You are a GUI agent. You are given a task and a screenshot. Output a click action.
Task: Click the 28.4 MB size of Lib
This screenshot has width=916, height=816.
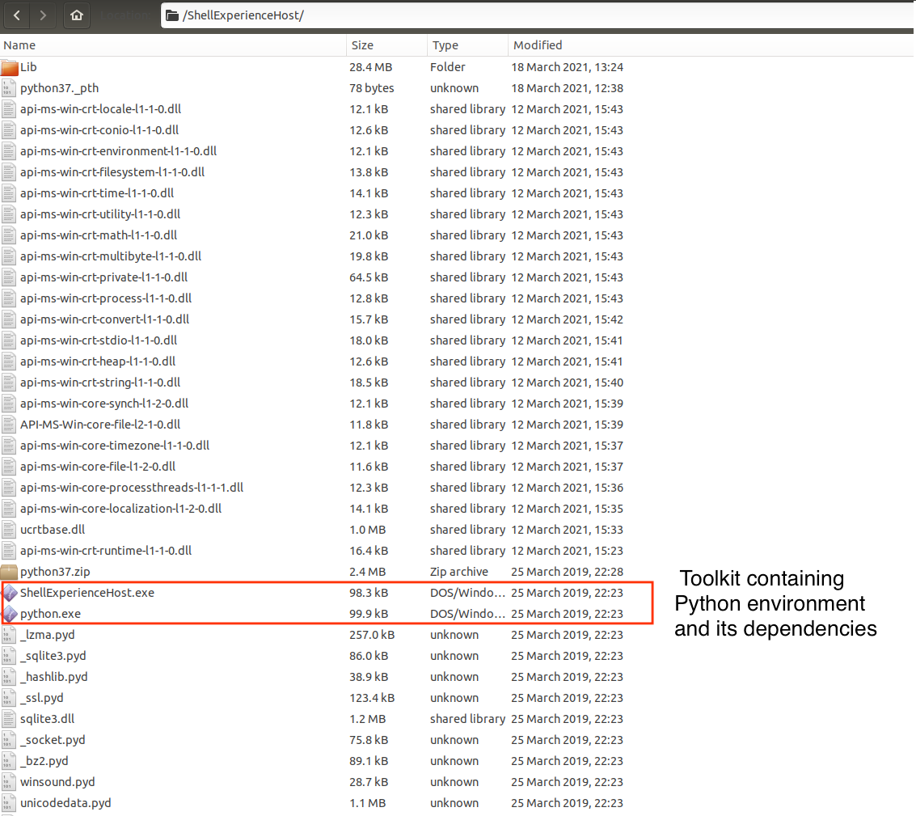tap(370, 67)
